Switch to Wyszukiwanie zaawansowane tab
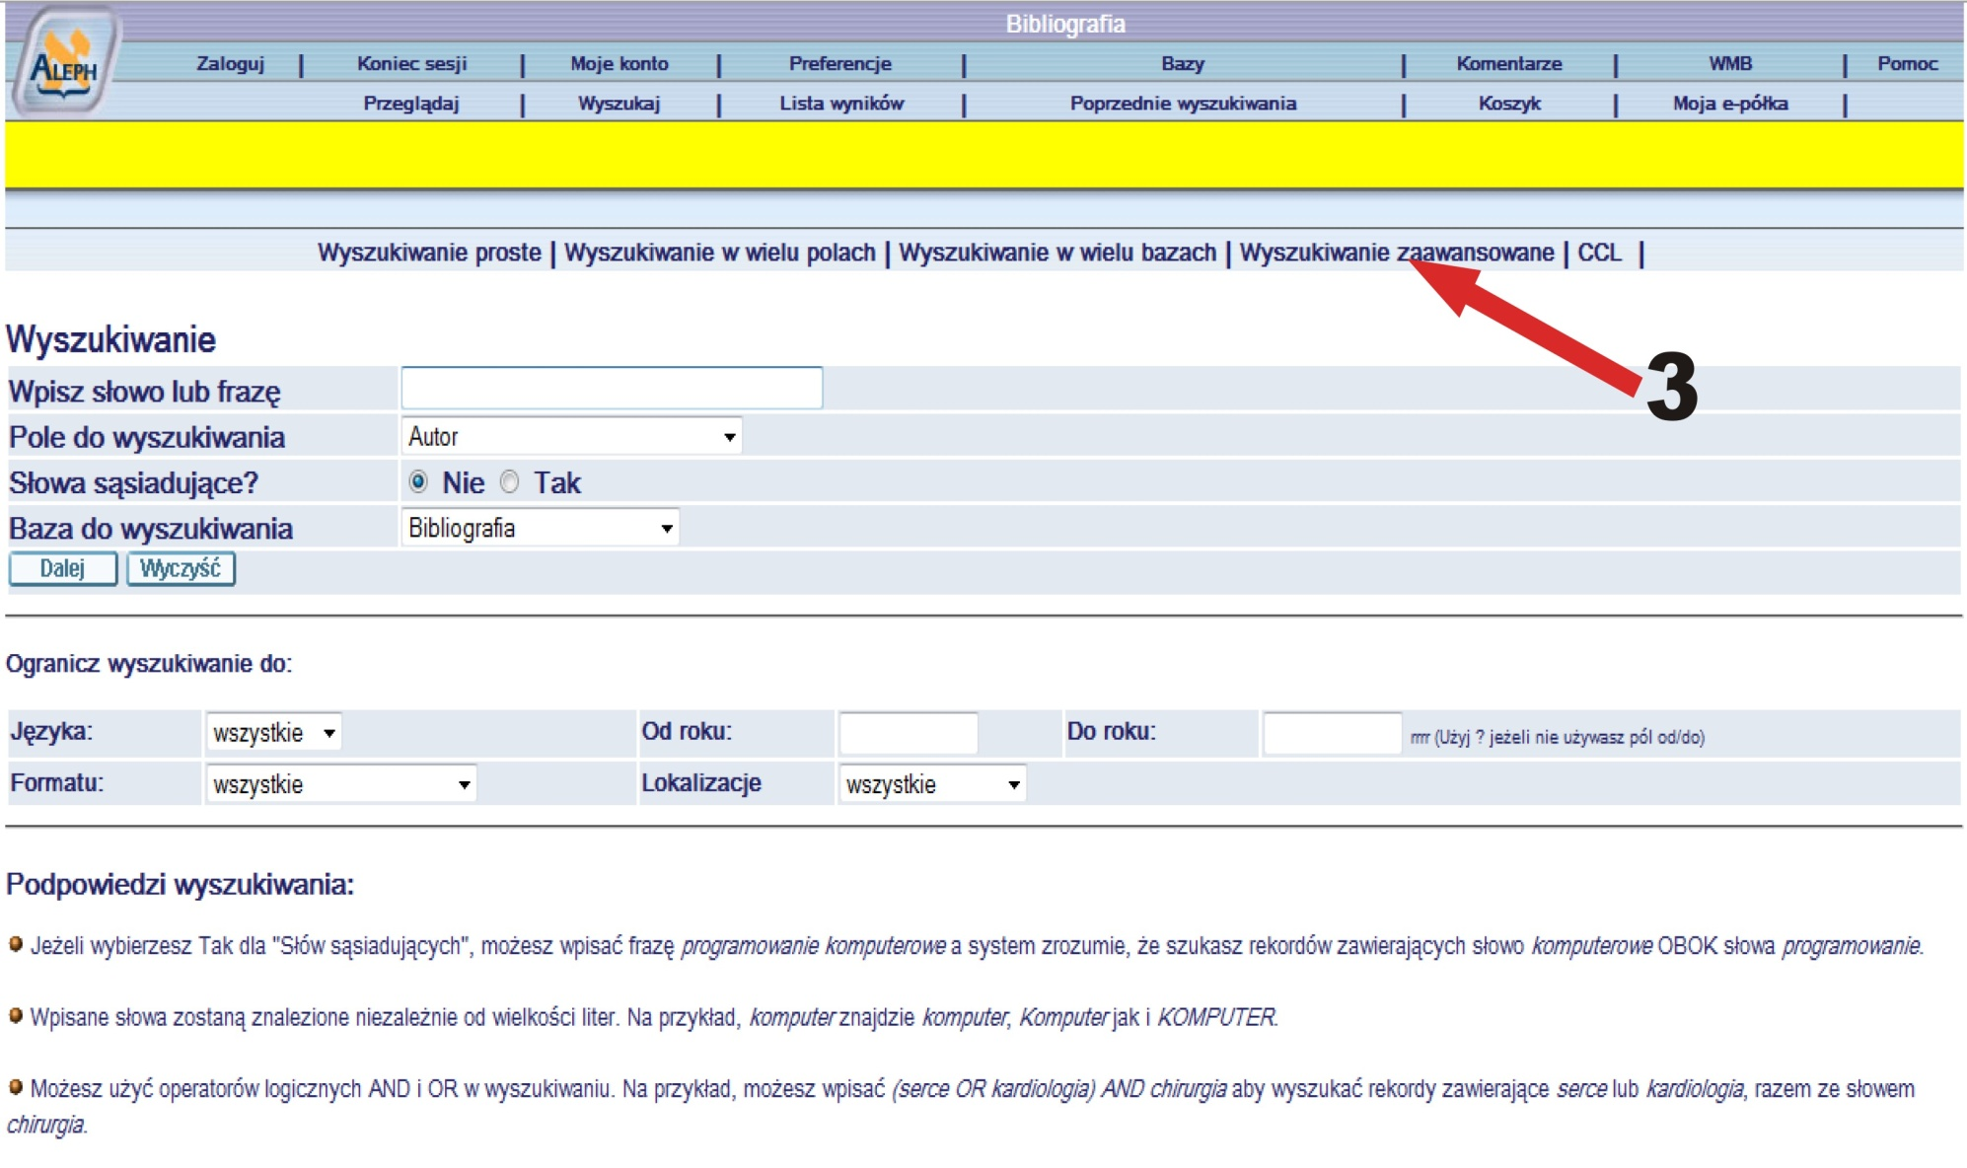Viewport: 1967px width, 1168px height. (x=1397, y=254)
